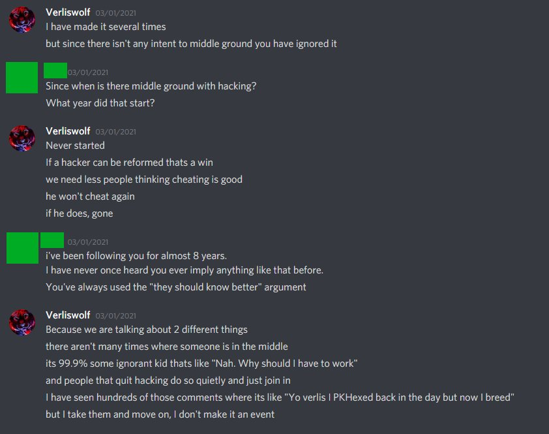Click the timestamp on the topmost Verliswolf message
The image size is (549, 434).
pyautogui.click(x=115, y=13)
